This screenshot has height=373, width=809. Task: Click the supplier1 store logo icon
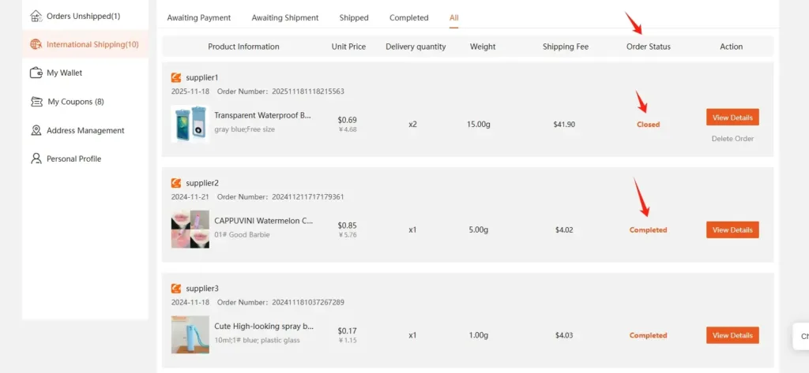176,78
